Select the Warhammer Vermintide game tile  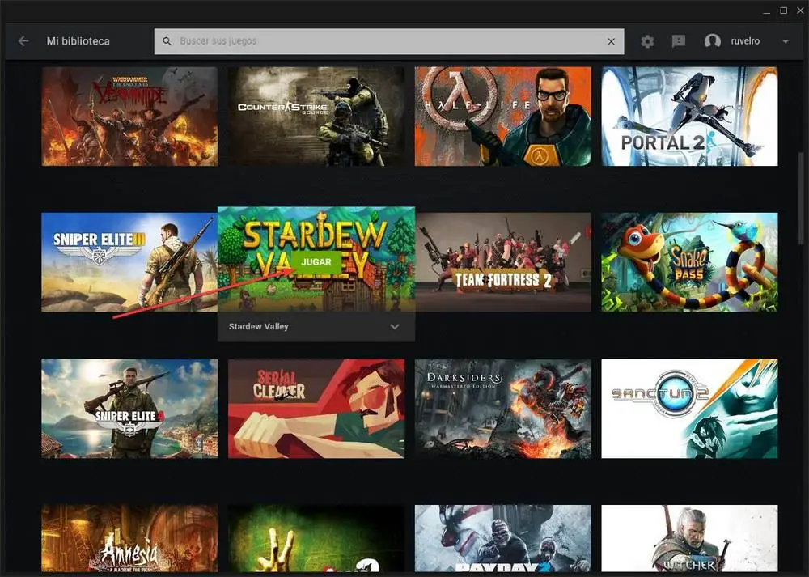(x=129, y=116)
